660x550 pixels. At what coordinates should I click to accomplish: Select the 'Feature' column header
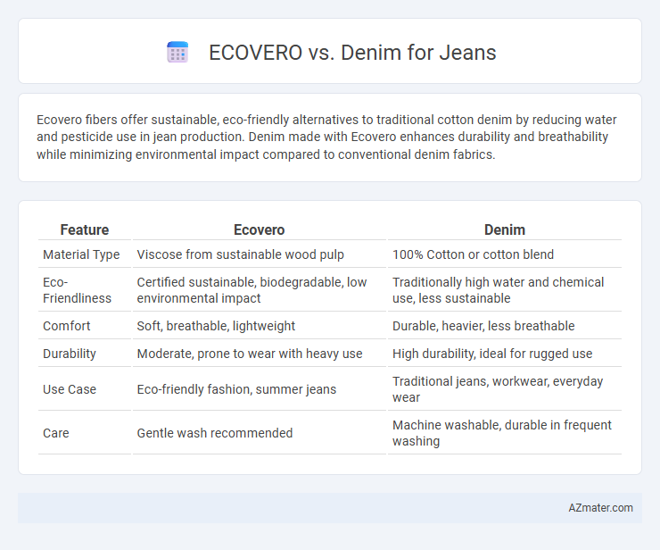(x=85, y=229)
